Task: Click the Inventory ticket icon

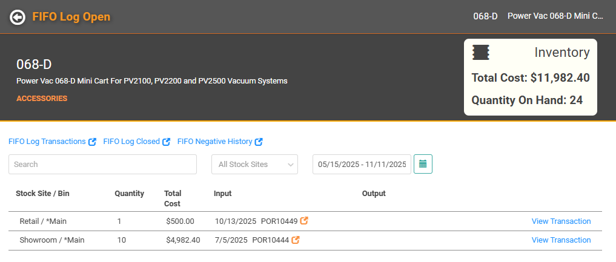Action: 480,53
